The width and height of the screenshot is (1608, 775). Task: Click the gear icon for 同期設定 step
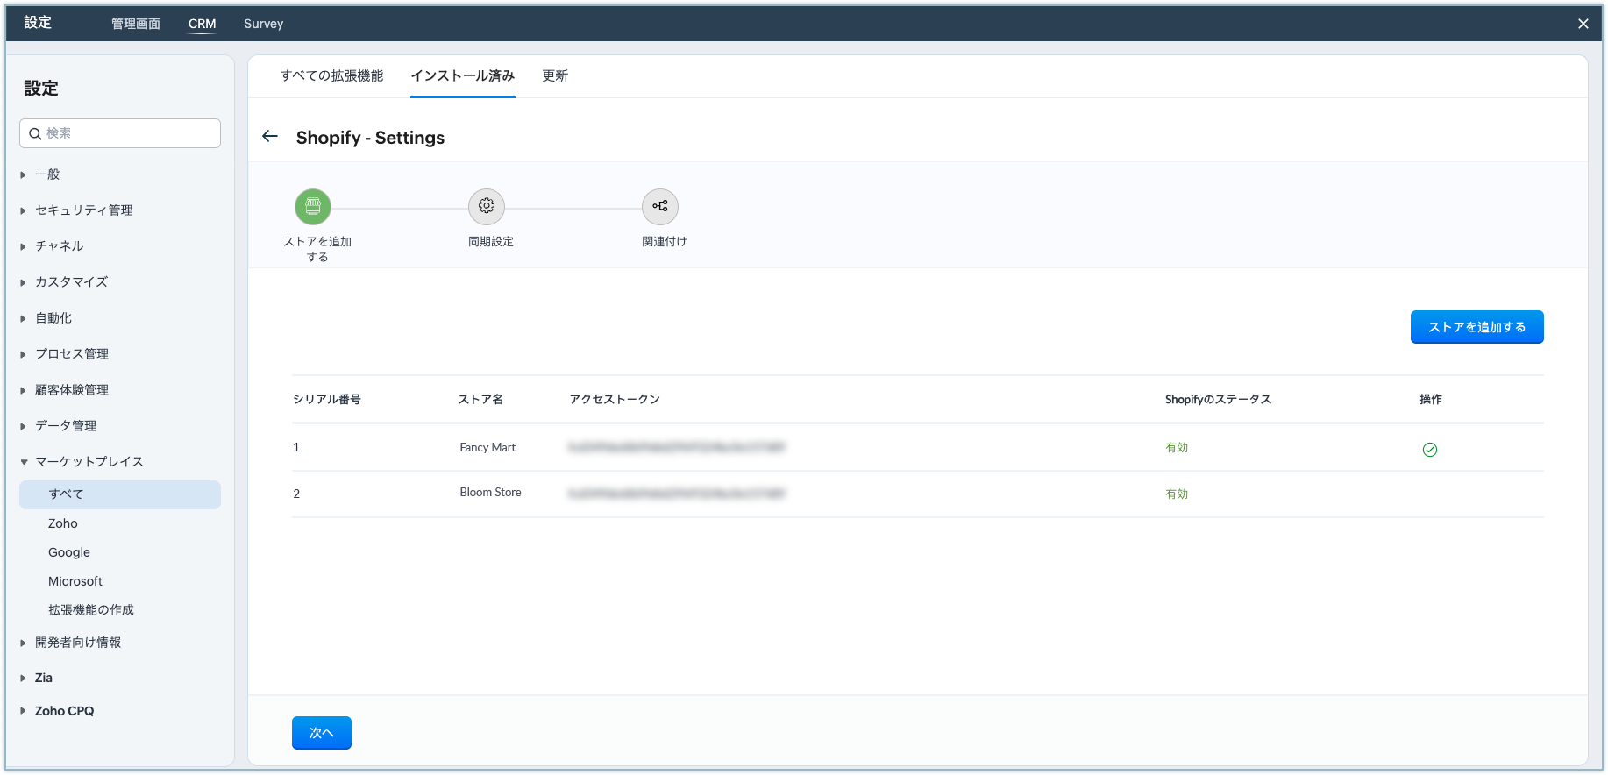487,207
